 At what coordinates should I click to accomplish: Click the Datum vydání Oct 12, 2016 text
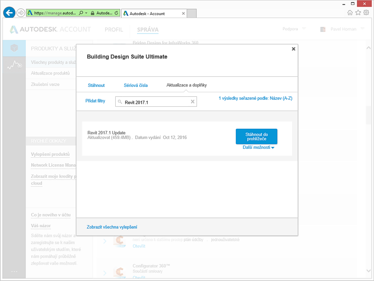click(161, 138)
